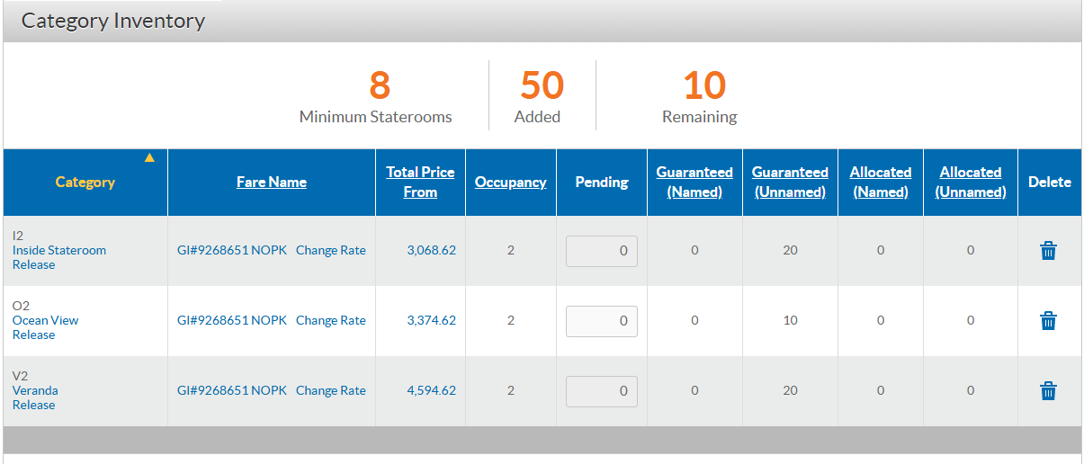Sort by Total Price From column

pyautogui.click(x=420, y=182)
